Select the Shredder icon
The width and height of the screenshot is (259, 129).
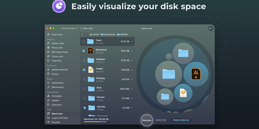tap(48, 122)
